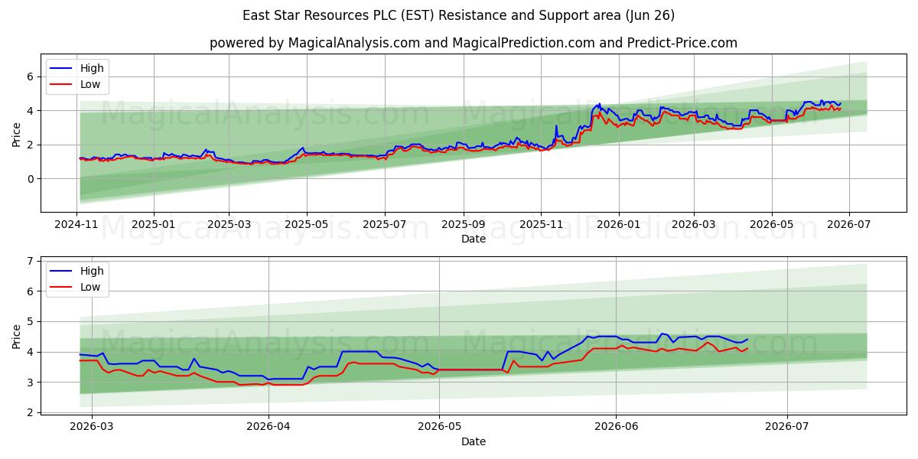Click the top chart '2025-03' date label
The height and width of the screenshot is (459, 918).
click(x=229, y=224)
